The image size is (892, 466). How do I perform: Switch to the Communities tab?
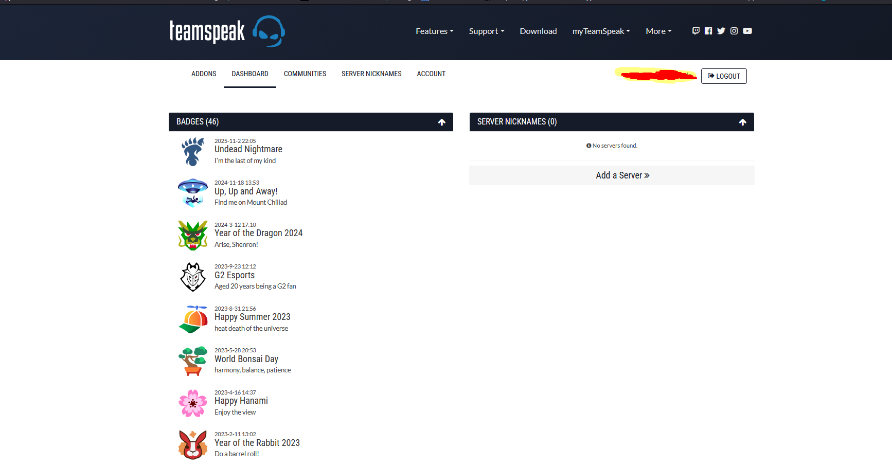tap(305, 74)
